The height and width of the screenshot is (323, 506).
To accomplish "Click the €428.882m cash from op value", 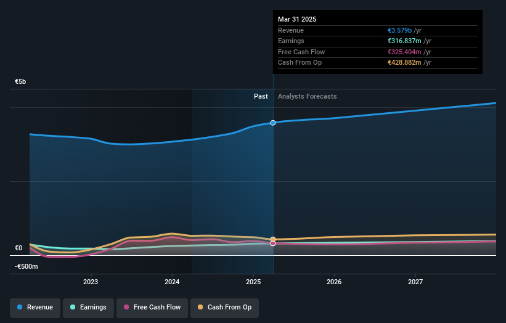I will [404, 63].
